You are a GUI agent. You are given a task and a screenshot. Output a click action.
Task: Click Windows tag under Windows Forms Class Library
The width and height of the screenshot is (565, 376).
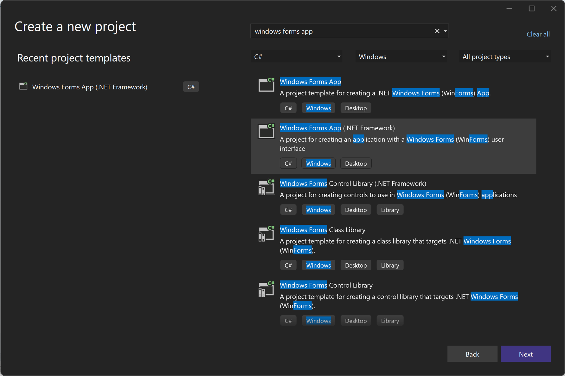318,265
